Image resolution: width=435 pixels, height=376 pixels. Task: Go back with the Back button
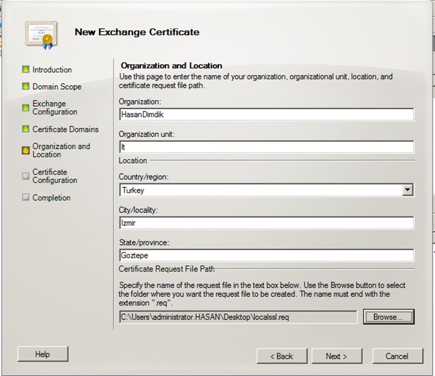pos(282,356)
